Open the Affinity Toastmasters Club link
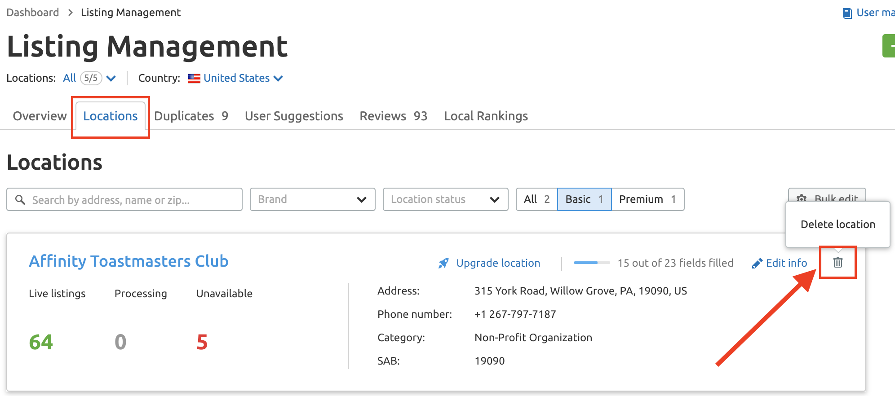 129,261
